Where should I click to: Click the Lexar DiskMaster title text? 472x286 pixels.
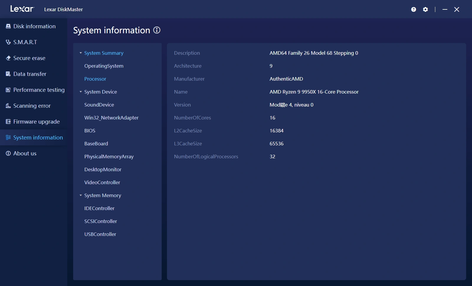(63, 9)
